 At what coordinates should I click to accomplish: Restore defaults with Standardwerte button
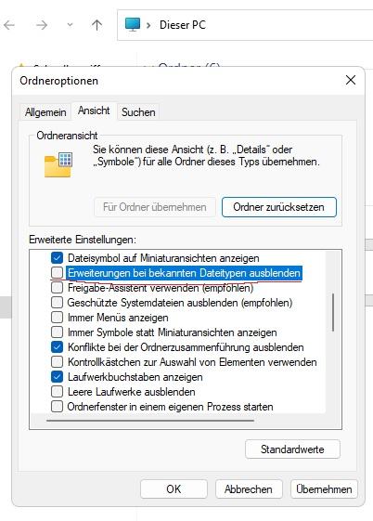click(292, 449)
